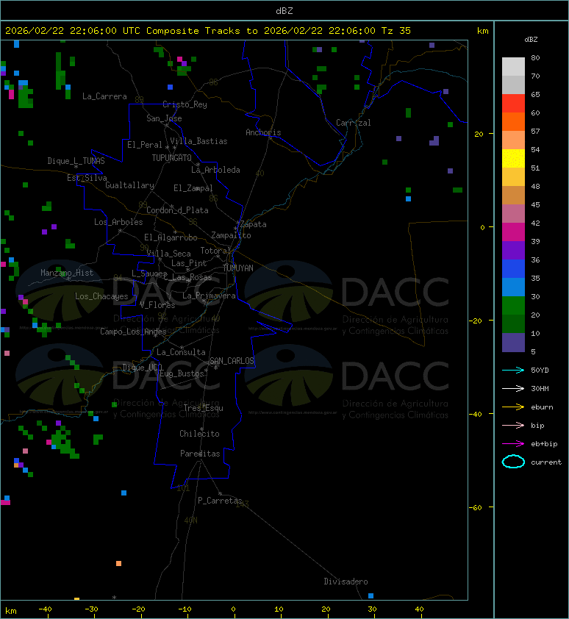Click the yellow eburn arrow icon

coord(513,407)
